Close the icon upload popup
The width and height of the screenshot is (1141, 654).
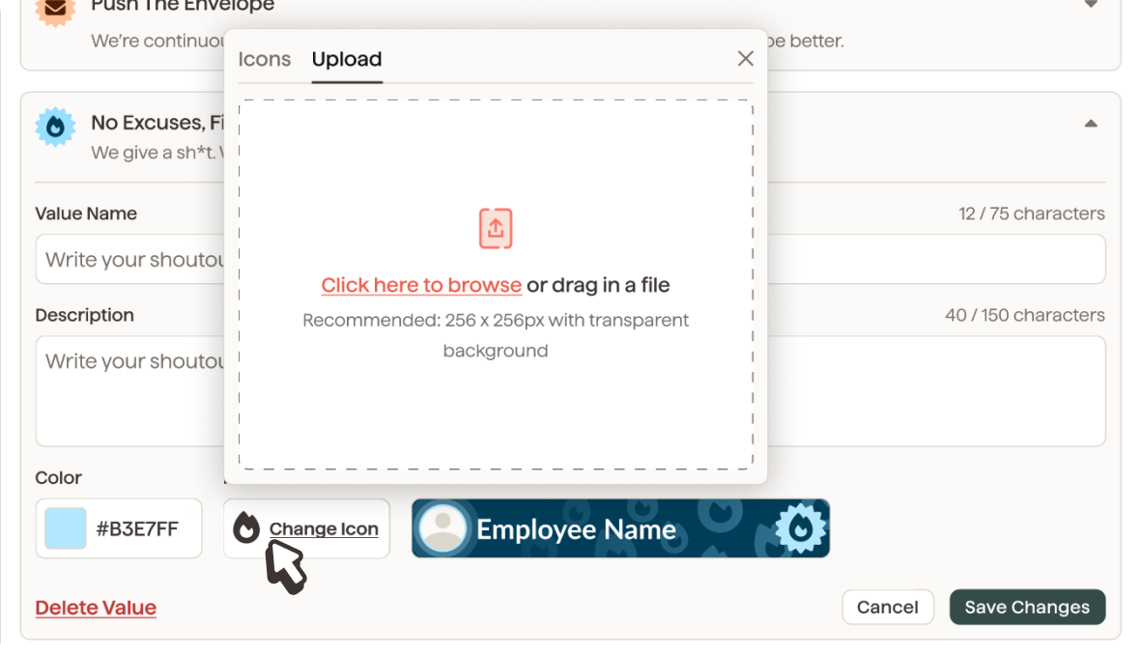pos(745,59)
